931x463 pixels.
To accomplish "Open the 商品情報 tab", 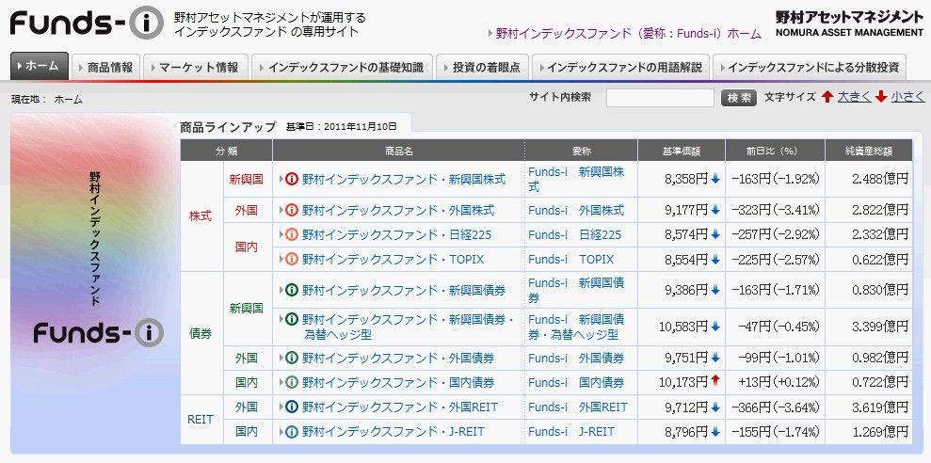I will (105, 67).
